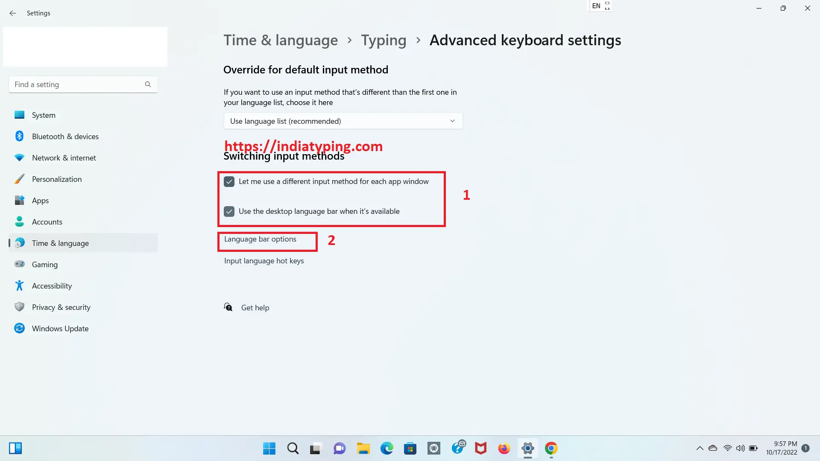
Task: Navigate back to Typing settings
Action: (x=384, y=39)
